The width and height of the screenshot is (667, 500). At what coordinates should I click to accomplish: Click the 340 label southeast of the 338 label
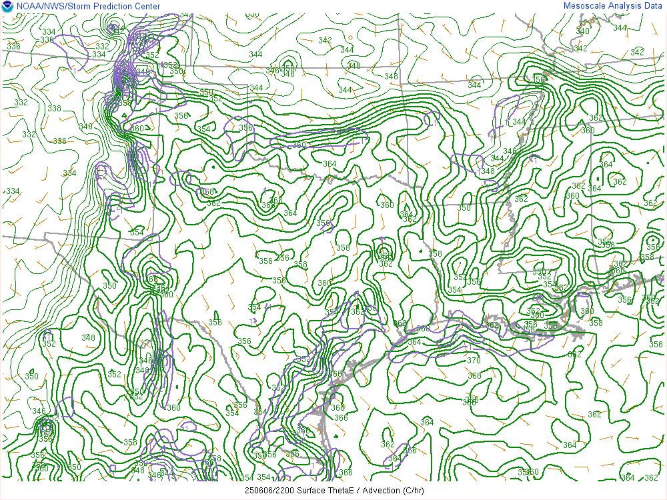click(85, 127)
